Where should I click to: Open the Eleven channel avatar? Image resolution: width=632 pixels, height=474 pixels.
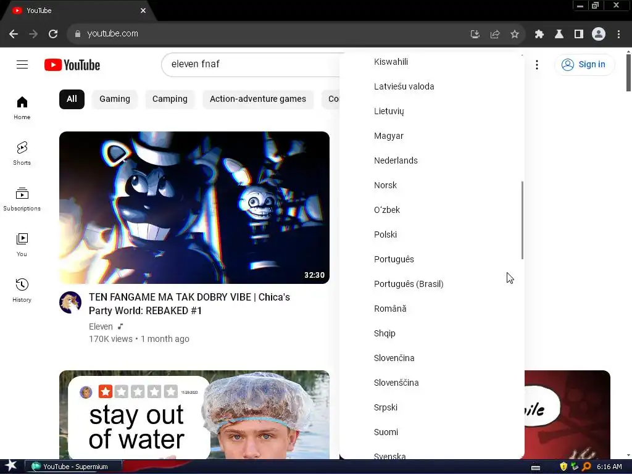point(70,302)
